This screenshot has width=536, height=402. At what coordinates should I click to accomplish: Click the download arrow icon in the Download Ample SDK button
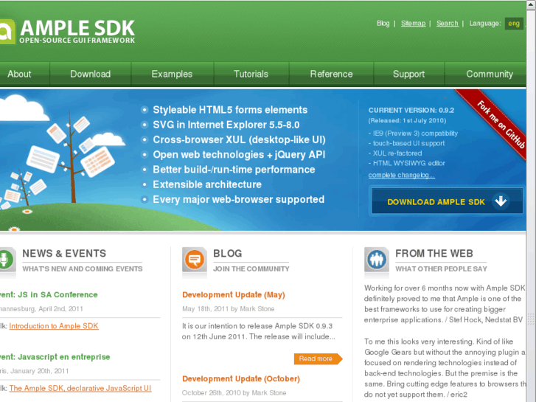[501, 201]
